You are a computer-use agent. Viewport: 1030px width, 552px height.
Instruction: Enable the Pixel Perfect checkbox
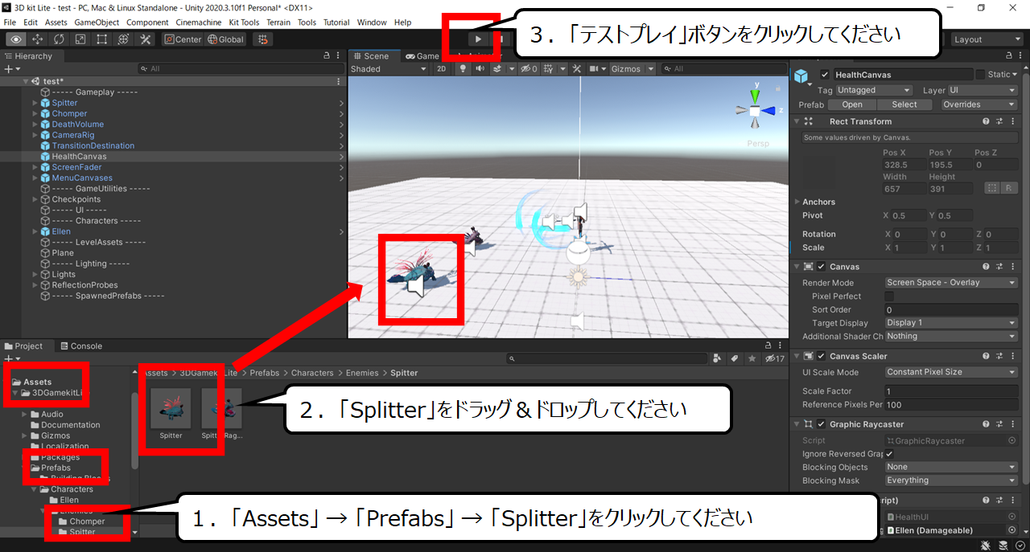[x=889, y=296]
